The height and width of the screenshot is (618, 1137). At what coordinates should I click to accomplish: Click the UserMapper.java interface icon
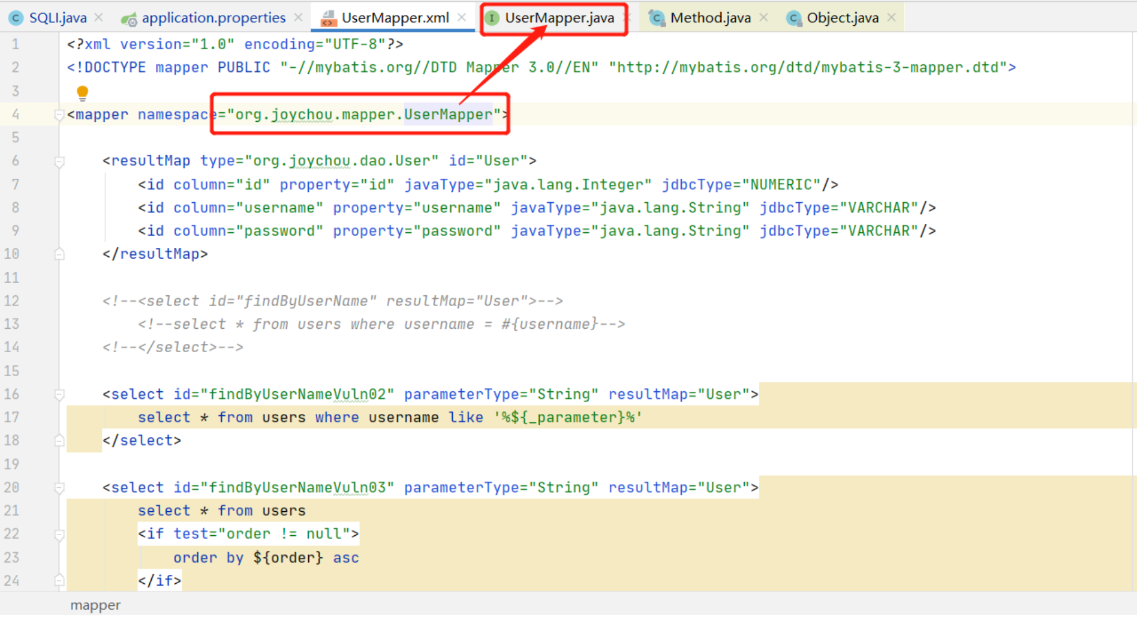[x=492, y=18]
